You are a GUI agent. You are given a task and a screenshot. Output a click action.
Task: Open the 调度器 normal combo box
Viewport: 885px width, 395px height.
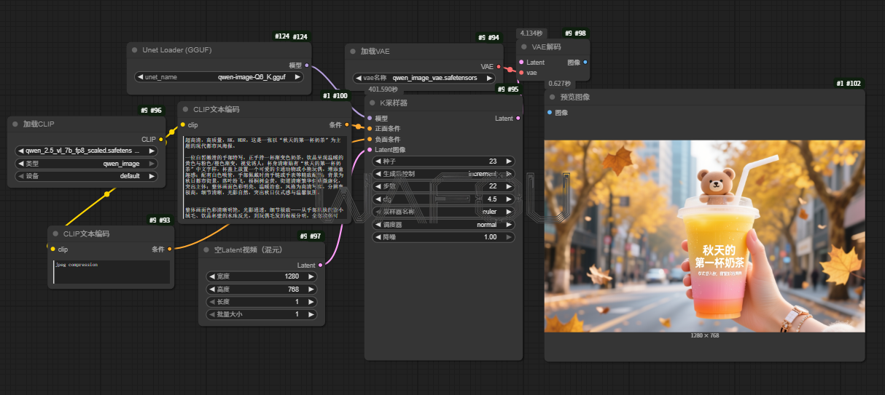(x=443, y=225)
